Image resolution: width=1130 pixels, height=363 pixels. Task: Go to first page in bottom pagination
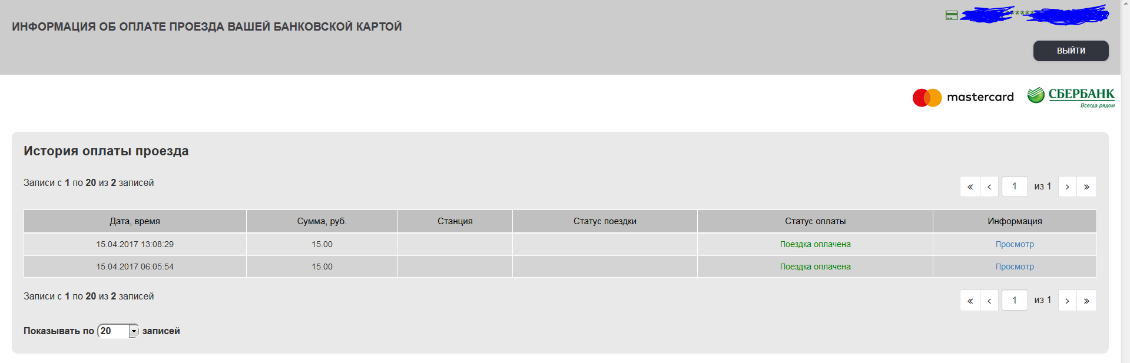970,301
